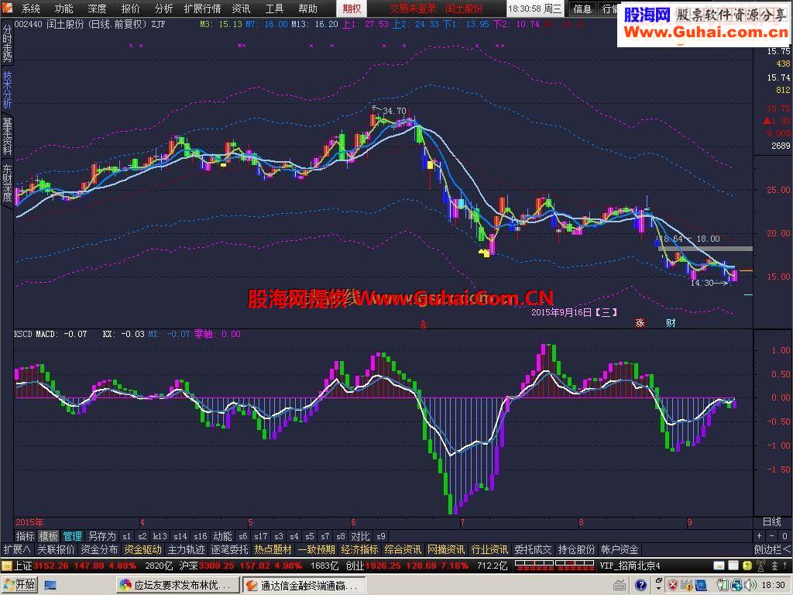This screenshot has height=595, width=793.
Task: Open the 资金分布 tab
Action: click(x=99, y=549)
